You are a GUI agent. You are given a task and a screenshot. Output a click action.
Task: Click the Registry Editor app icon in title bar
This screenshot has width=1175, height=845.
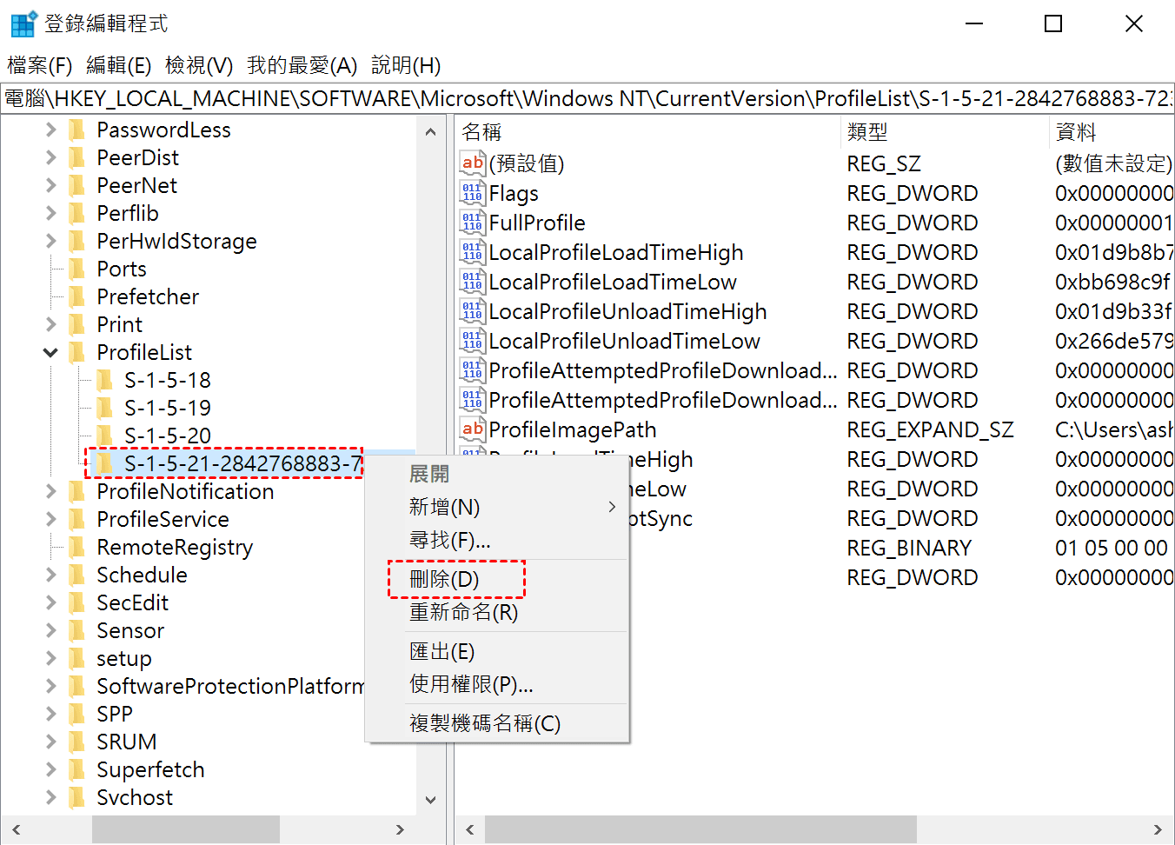click(23, 23)
